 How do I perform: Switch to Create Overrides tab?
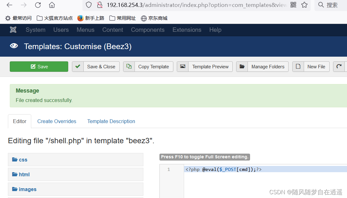point(57,121)
